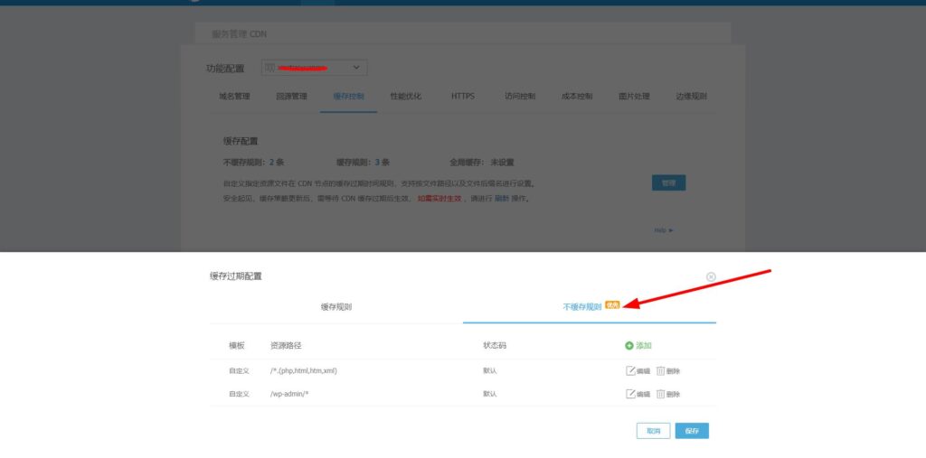Viewport: 926px width, 458px height.
Task: Go to the 性能优化 tab on the background page
Action: (406, 96)
